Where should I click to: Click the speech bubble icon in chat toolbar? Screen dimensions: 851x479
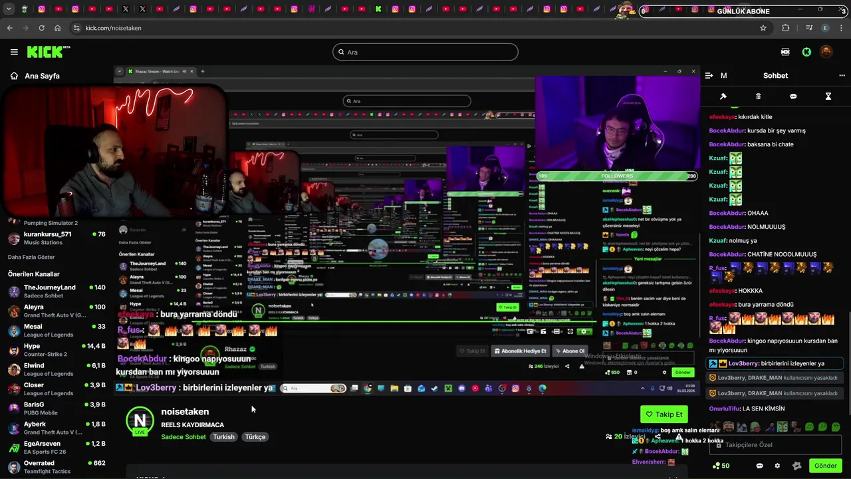[x=793, y=96]
